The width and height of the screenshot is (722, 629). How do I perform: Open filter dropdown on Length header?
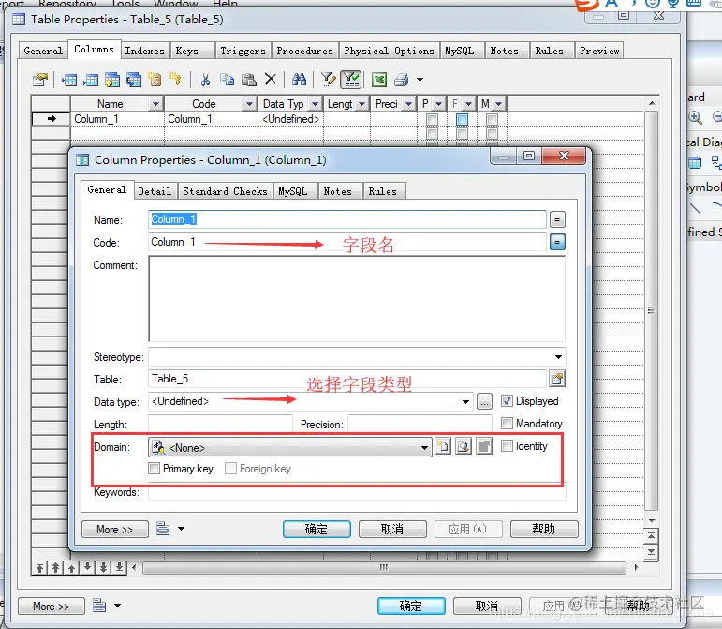coord(361,104)
